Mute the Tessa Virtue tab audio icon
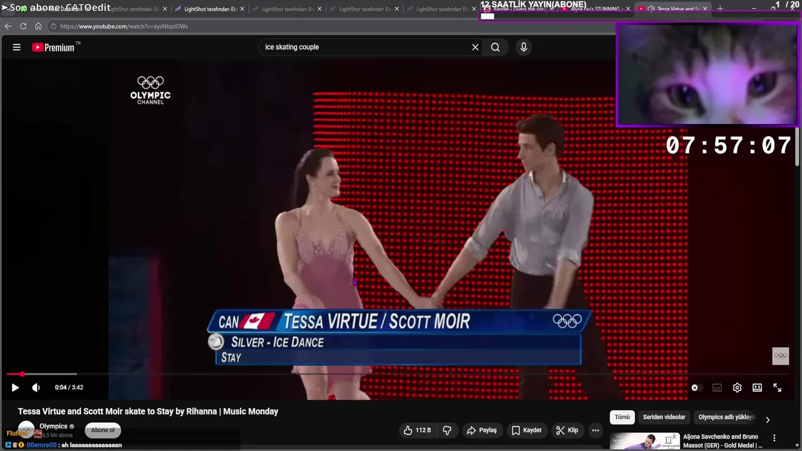This screenshot has height=451, width=802. click(x=651, y=9)
